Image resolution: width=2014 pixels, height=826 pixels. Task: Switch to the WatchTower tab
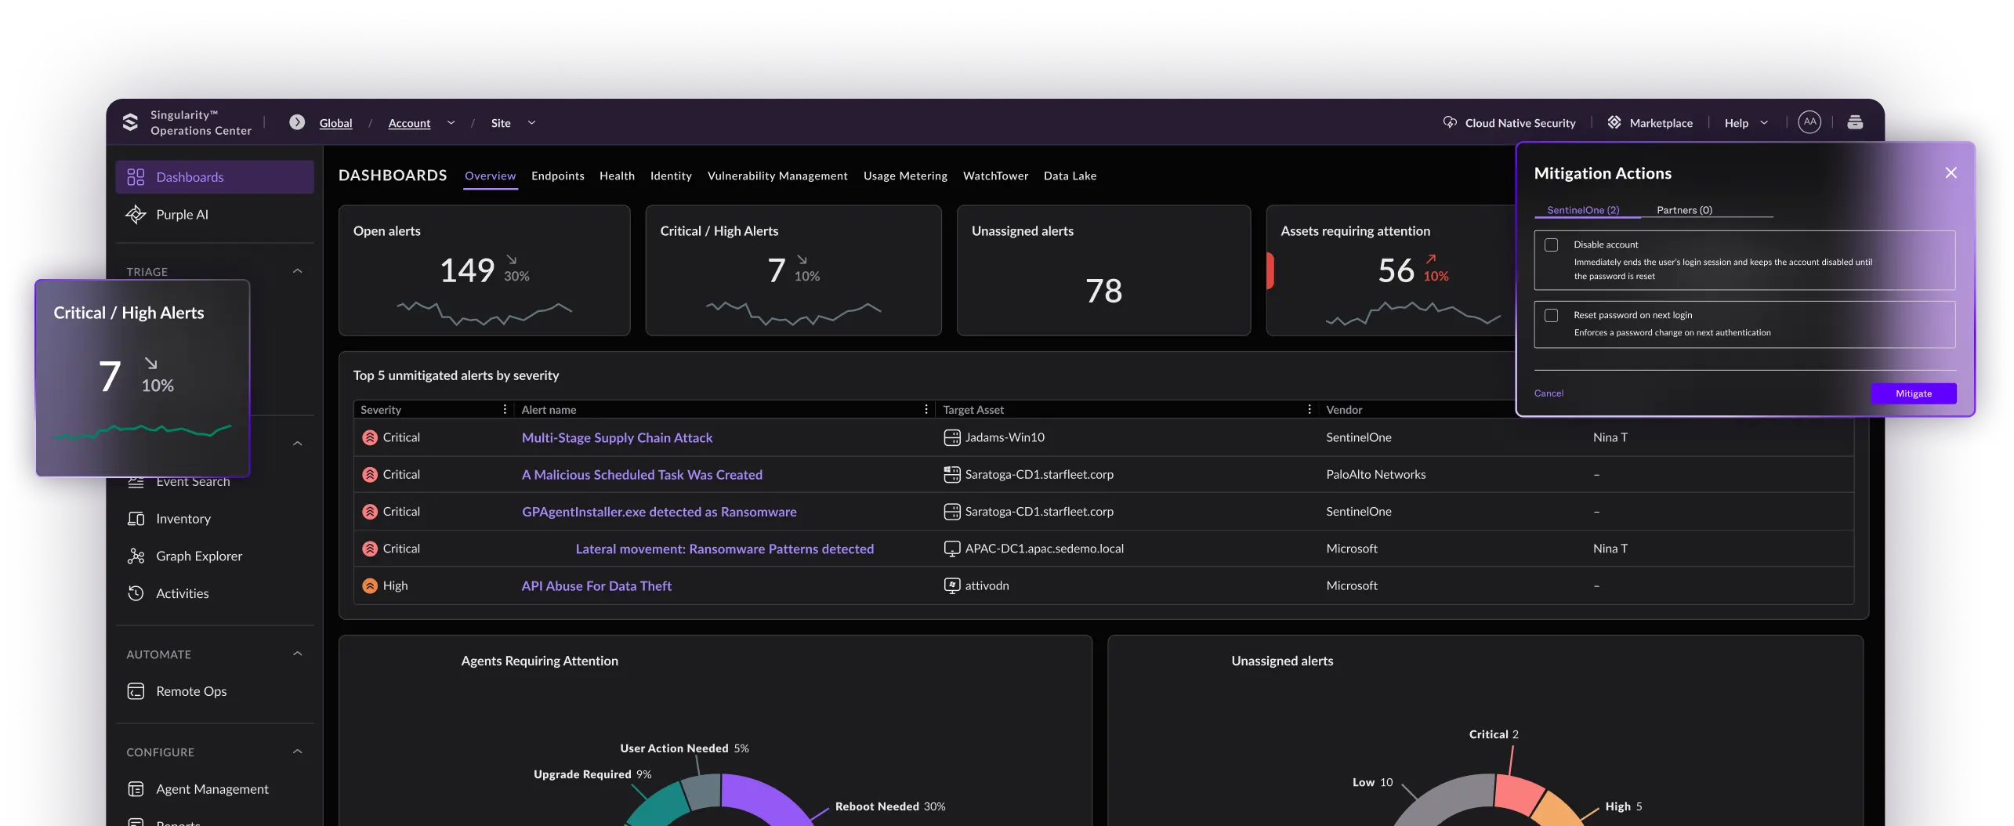point(995,176)
